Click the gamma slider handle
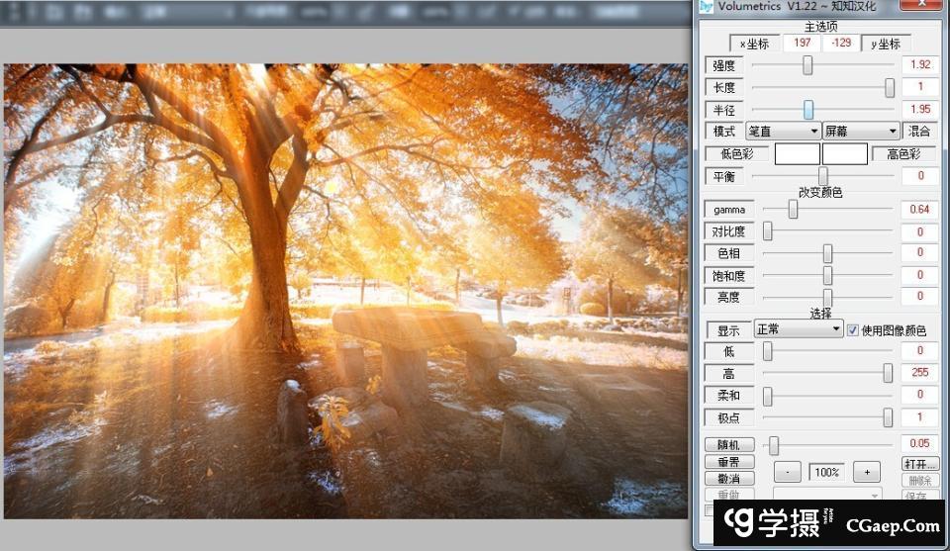 tap(793, 210)
